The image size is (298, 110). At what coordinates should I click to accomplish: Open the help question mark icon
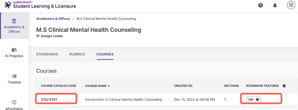point(260,5)
